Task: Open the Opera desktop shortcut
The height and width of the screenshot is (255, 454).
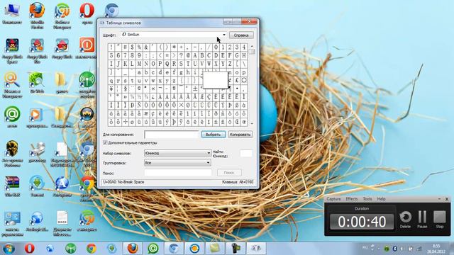Action: [x=87, y=13]
